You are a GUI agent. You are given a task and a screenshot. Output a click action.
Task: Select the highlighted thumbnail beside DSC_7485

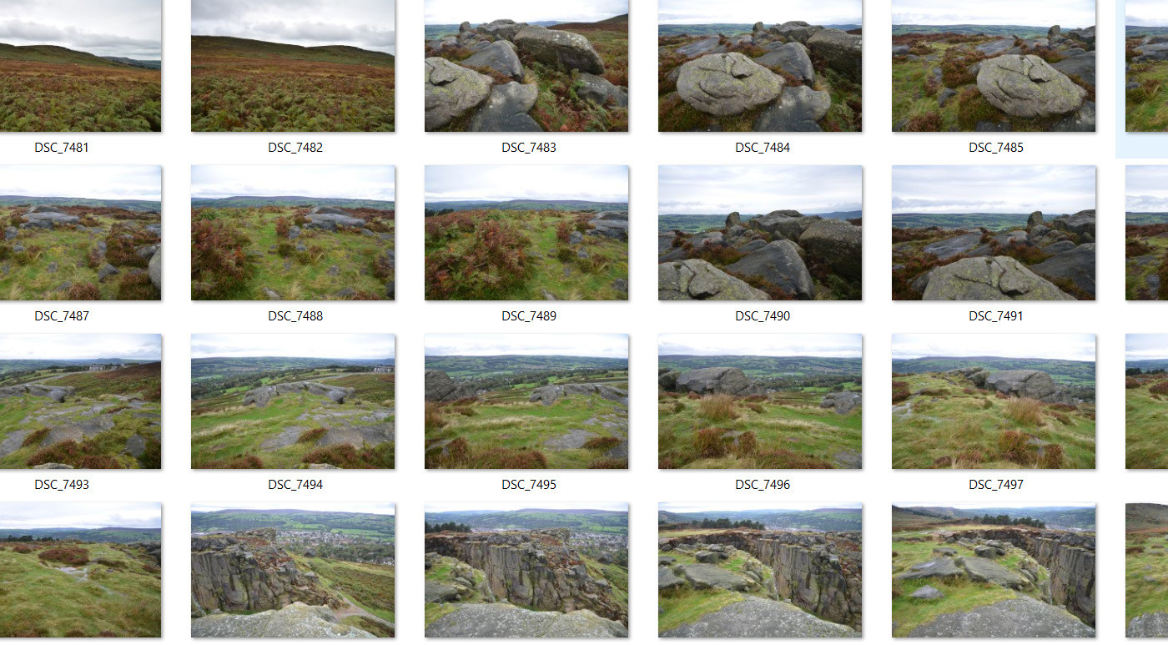[1146, 65]
